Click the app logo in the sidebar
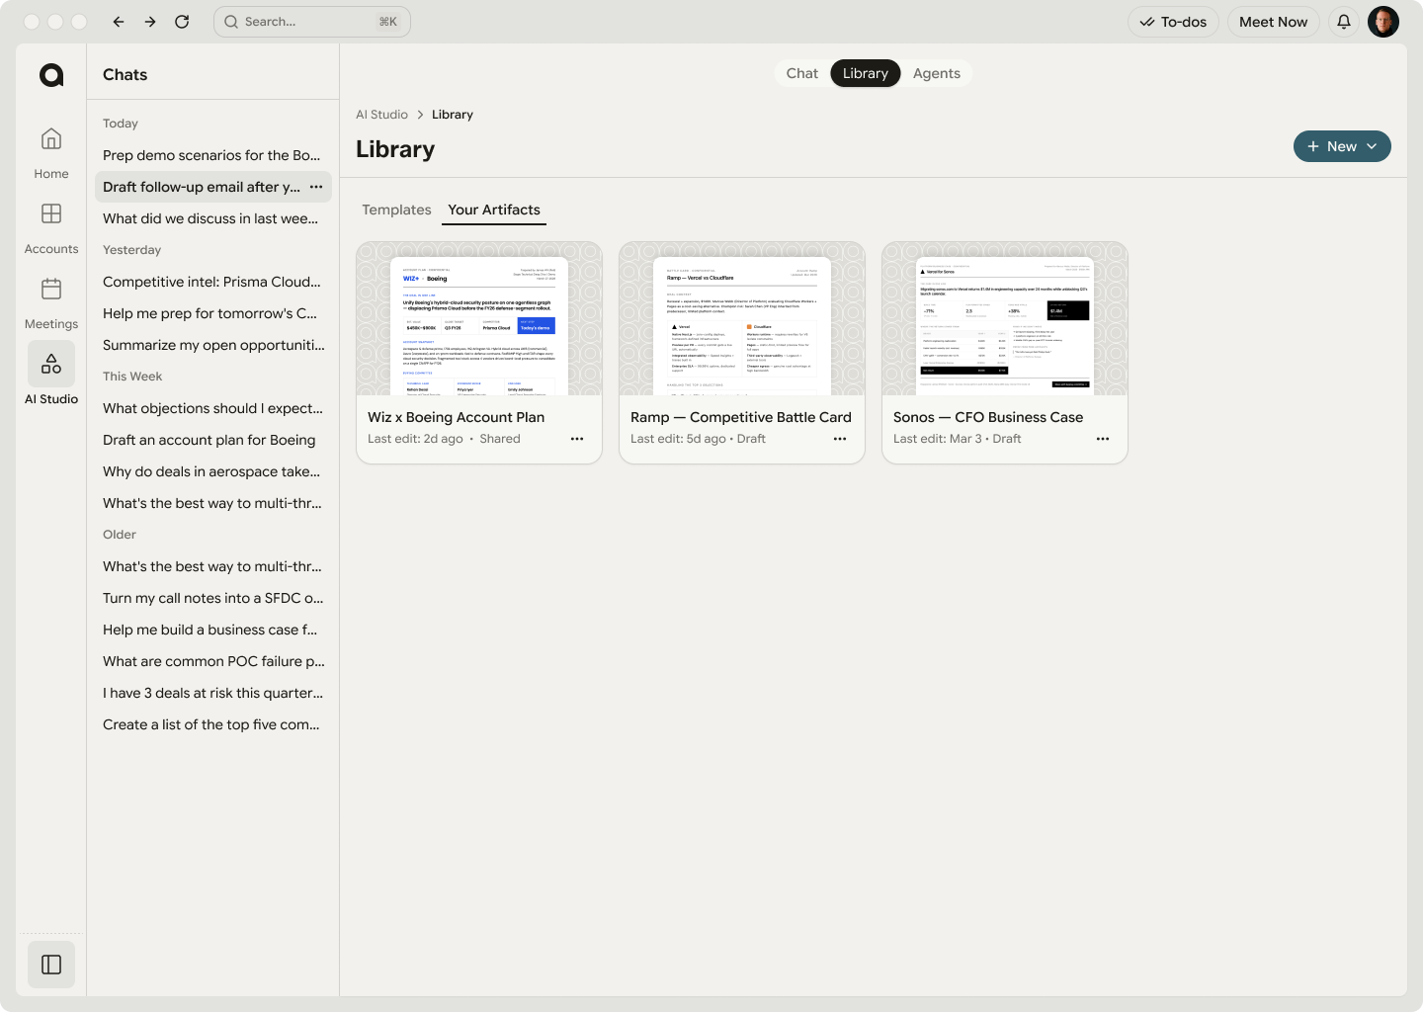 click(x=51, y=75)
